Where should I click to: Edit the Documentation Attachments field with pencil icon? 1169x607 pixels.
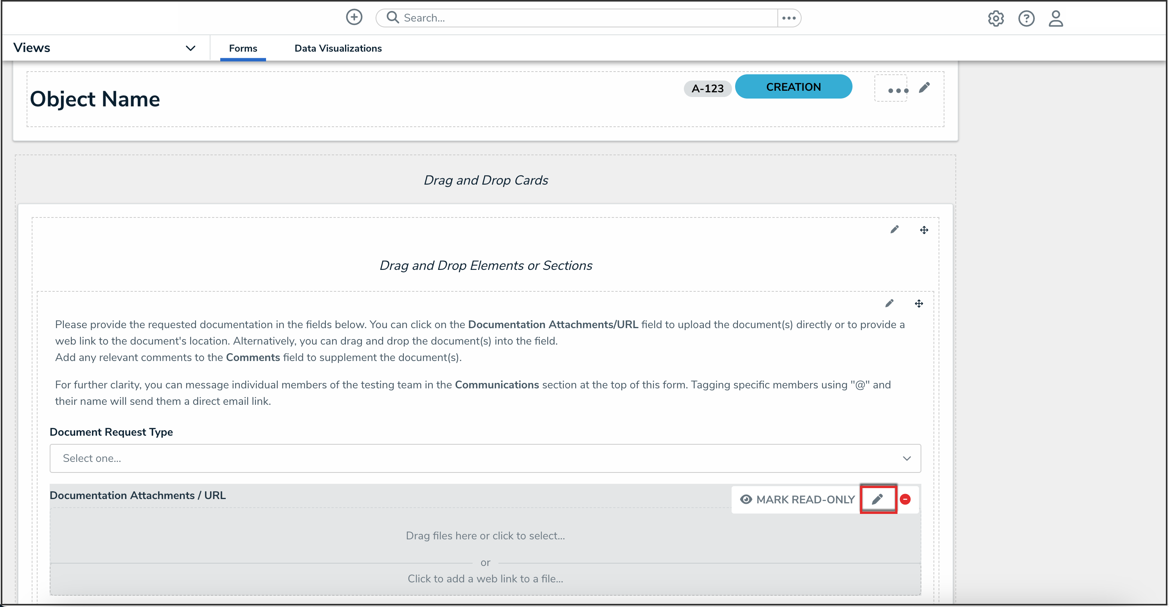pos(878,499)
